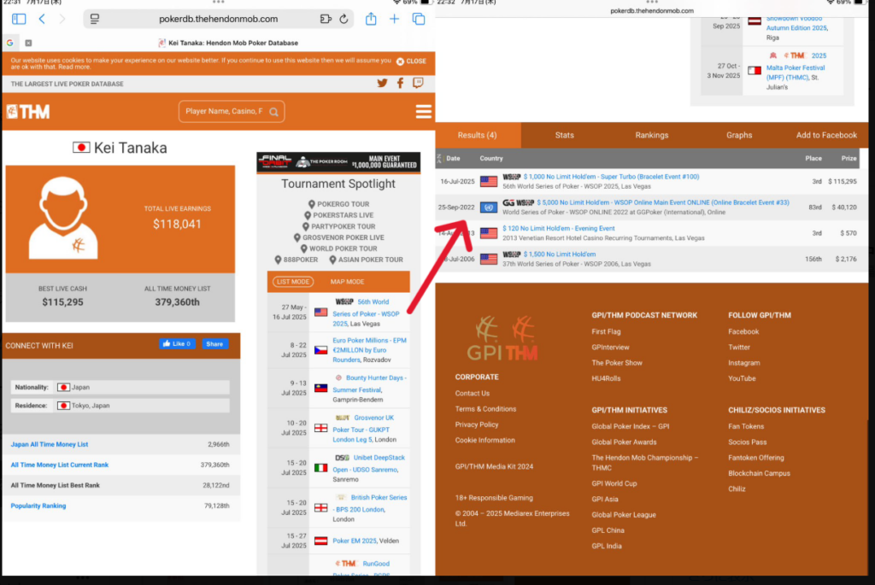The image size is (875, 585).
Task: Click the Facebook Share button
Action: point(214,344)
